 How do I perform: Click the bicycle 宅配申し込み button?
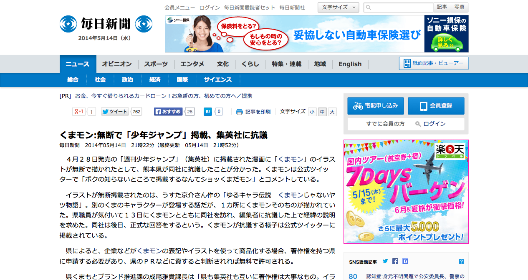coord(376,106)
